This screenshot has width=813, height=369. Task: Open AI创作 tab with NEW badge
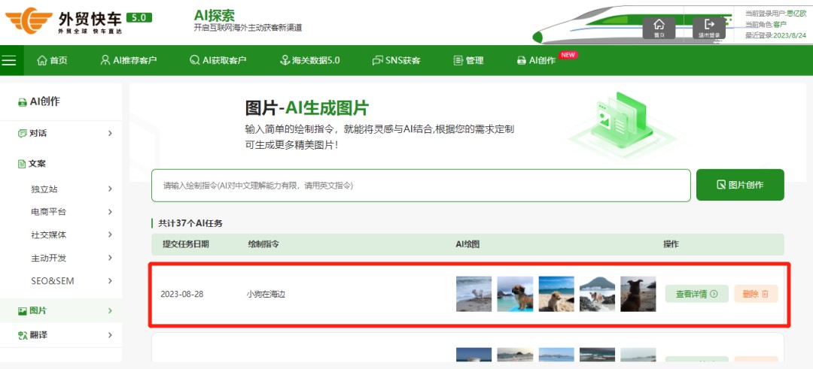(537, 61)
